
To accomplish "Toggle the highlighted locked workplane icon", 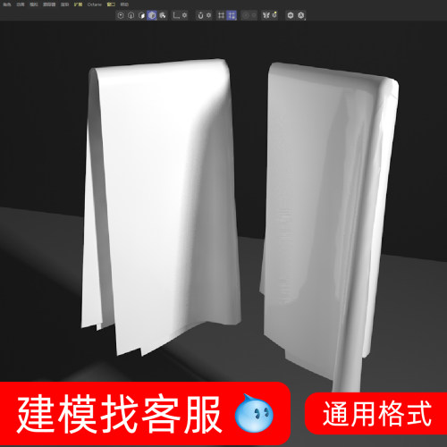I will (x=232, y=15).
